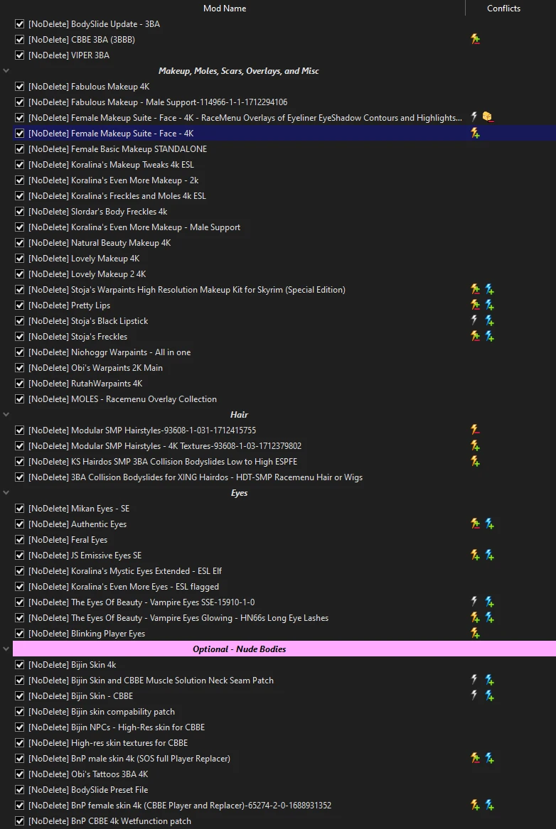Select the Eyes separator row title
This screenshot has width=556, height=829.
click(239, 493)
